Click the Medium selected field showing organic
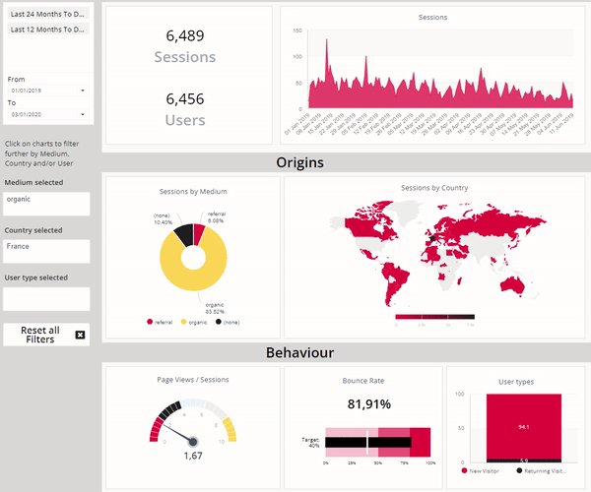 click(x=46, y=204)
